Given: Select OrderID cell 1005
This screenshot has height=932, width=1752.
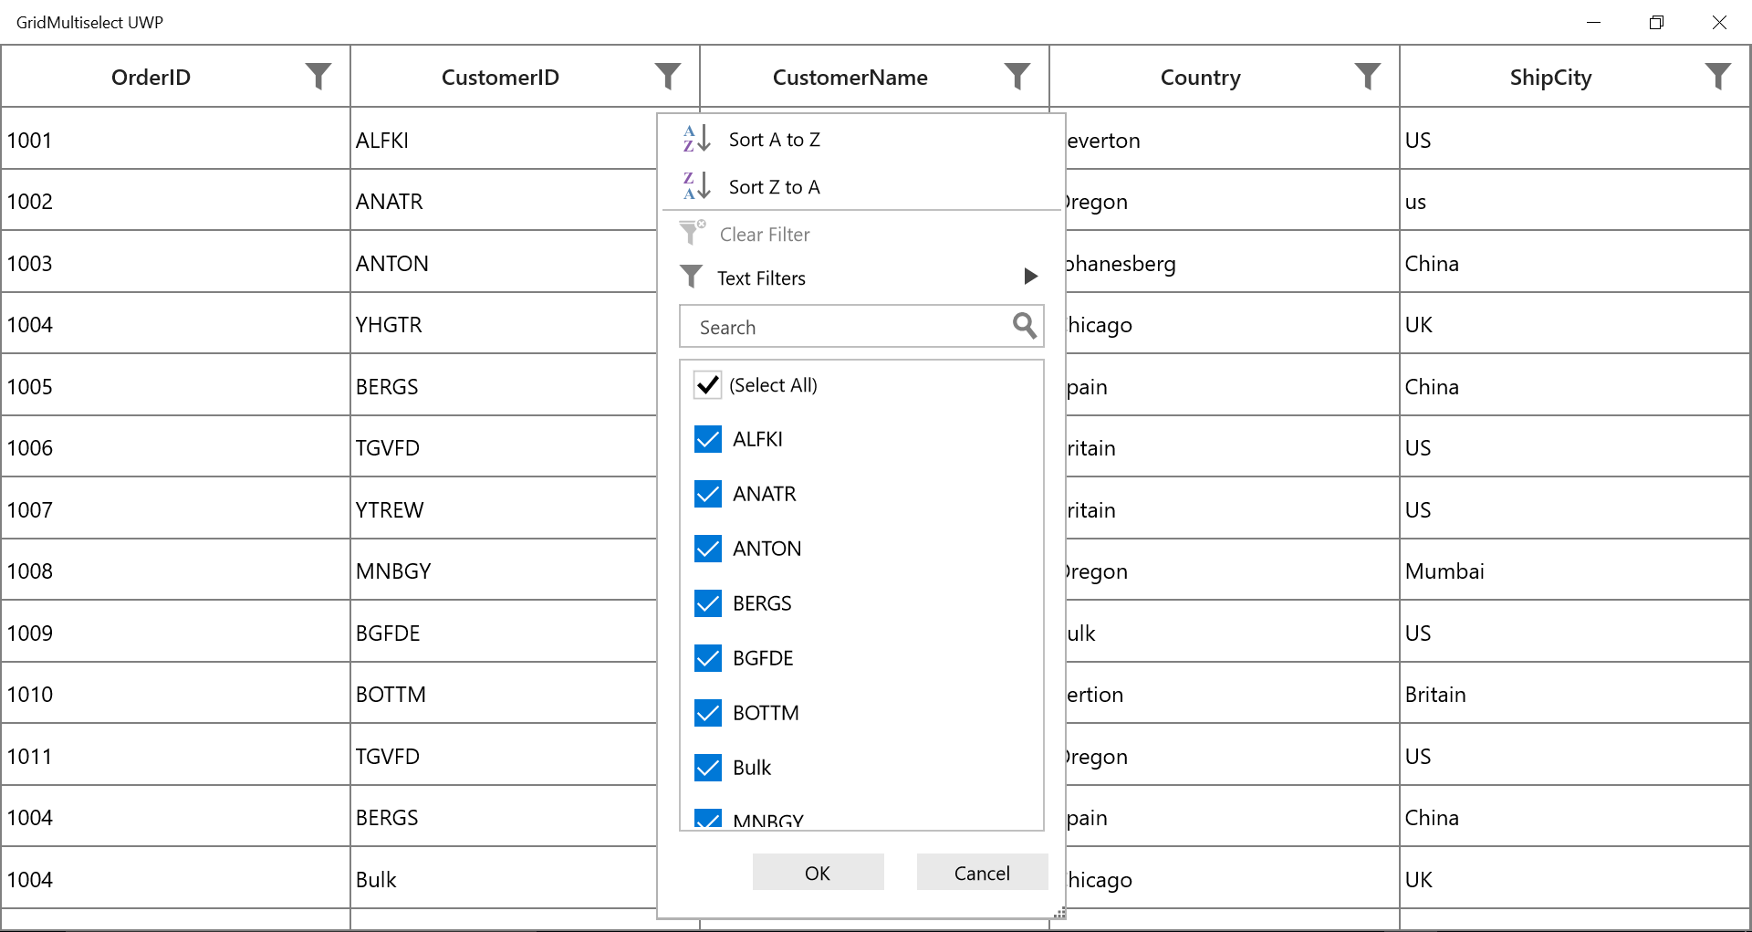Looking at the screenshot, I should pyautogui.click(x=175, y=386).
